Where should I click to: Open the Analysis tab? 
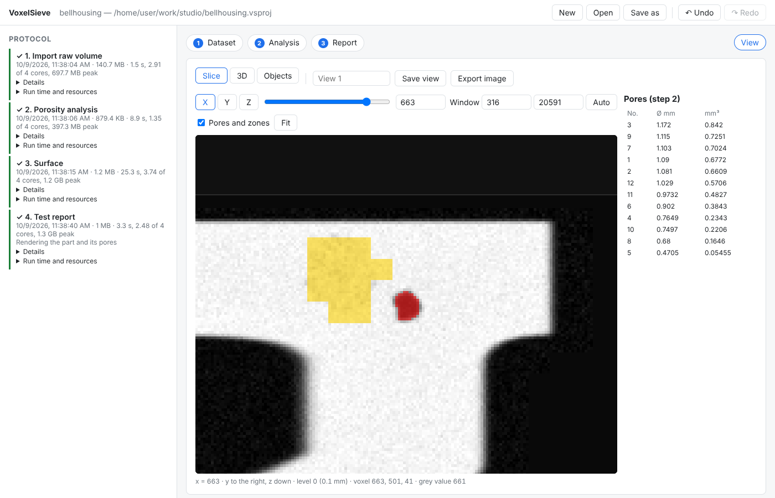[x=277, y=43]
